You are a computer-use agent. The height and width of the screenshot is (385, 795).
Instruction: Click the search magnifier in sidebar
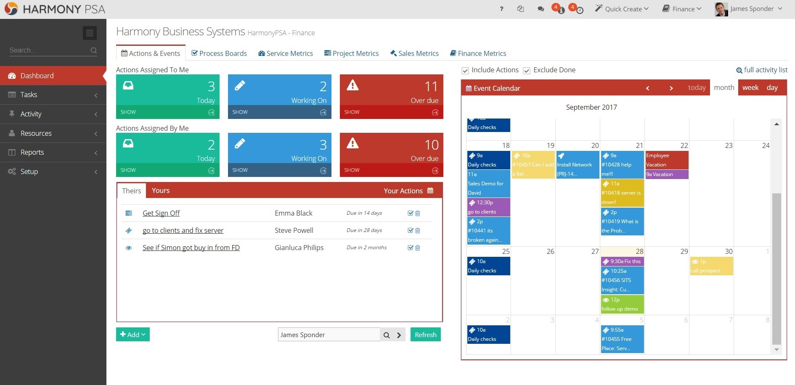click(94, 50)
